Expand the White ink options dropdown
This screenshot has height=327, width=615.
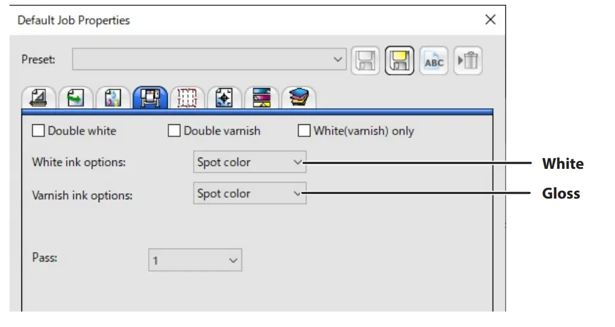click(250, 162)
